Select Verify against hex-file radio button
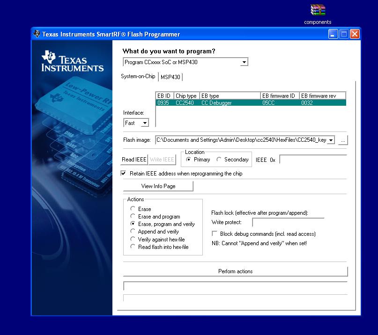This screenshot has width=378, height=335. (x=133, y=239)
